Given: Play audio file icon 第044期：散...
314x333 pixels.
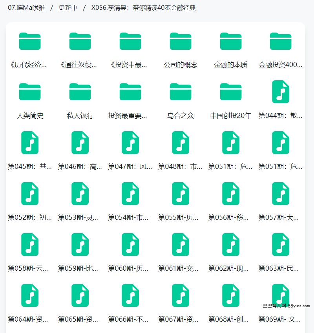Looking at the screenshot, I should tap(281, 92).
